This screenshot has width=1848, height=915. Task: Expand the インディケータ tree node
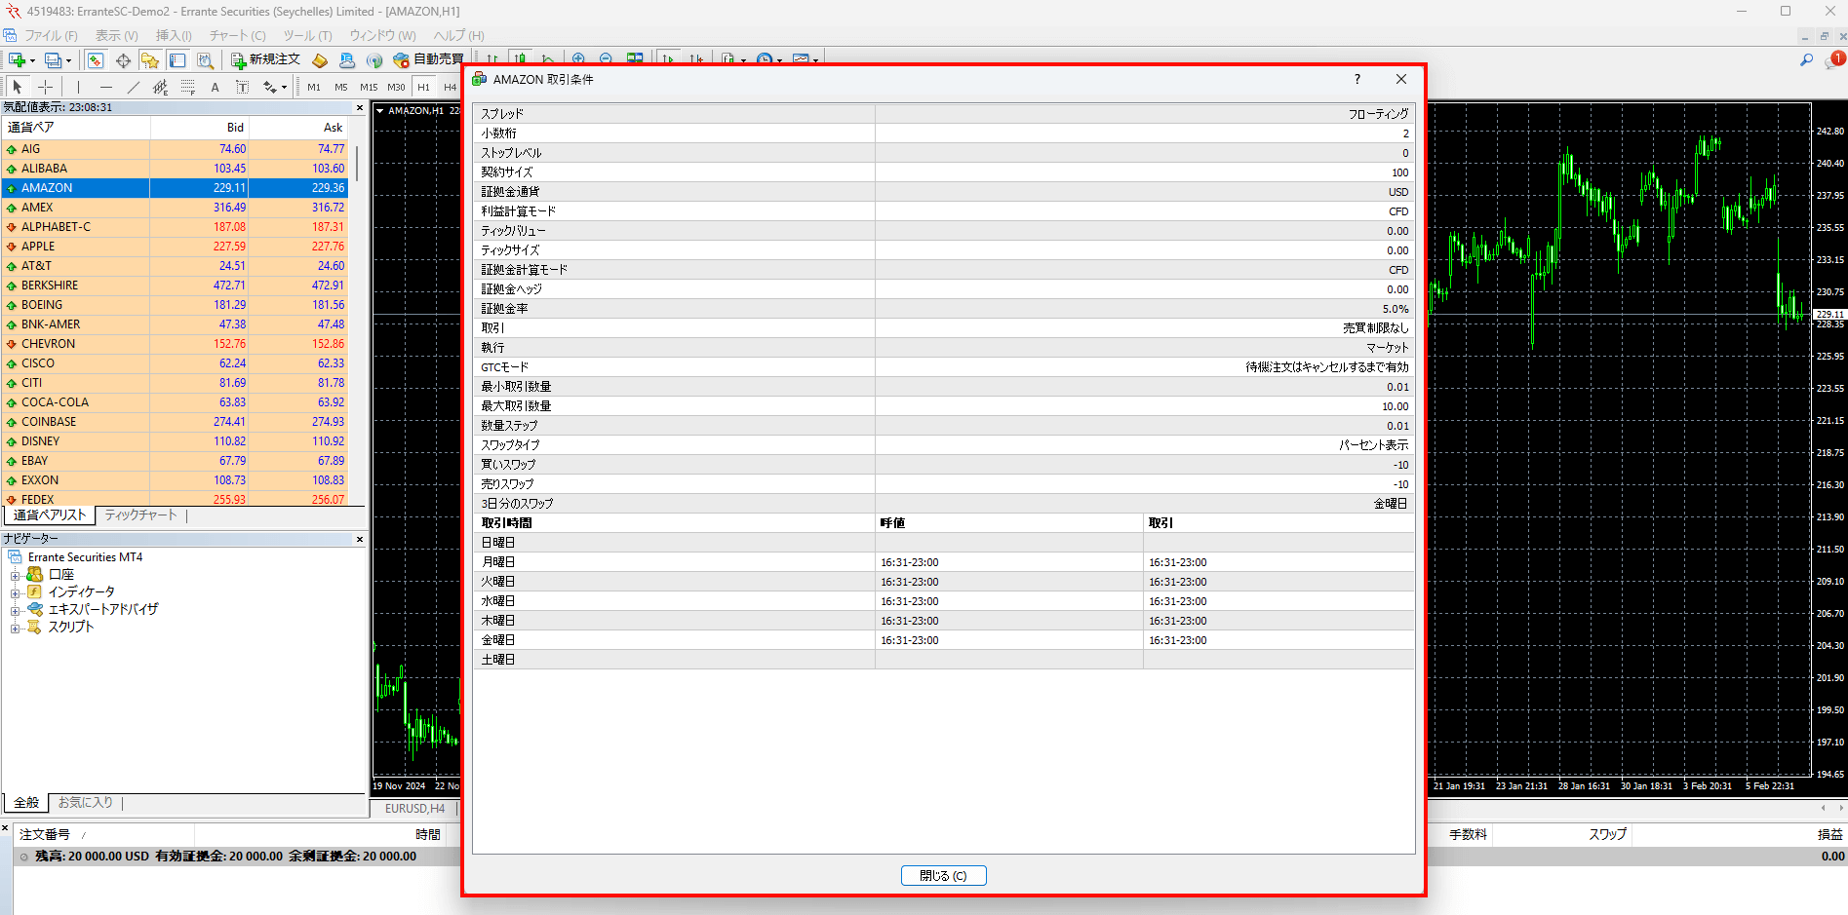15,593
